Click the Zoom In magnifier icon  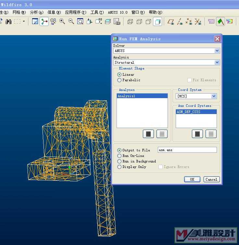coord(62,21)
